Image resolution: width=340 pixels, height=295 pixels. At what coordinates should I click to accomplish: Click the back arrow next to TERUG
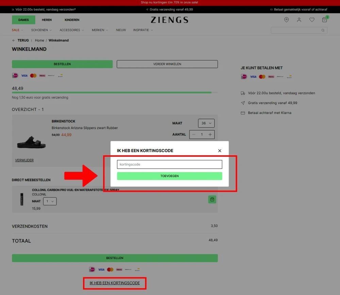click(14, 41)
